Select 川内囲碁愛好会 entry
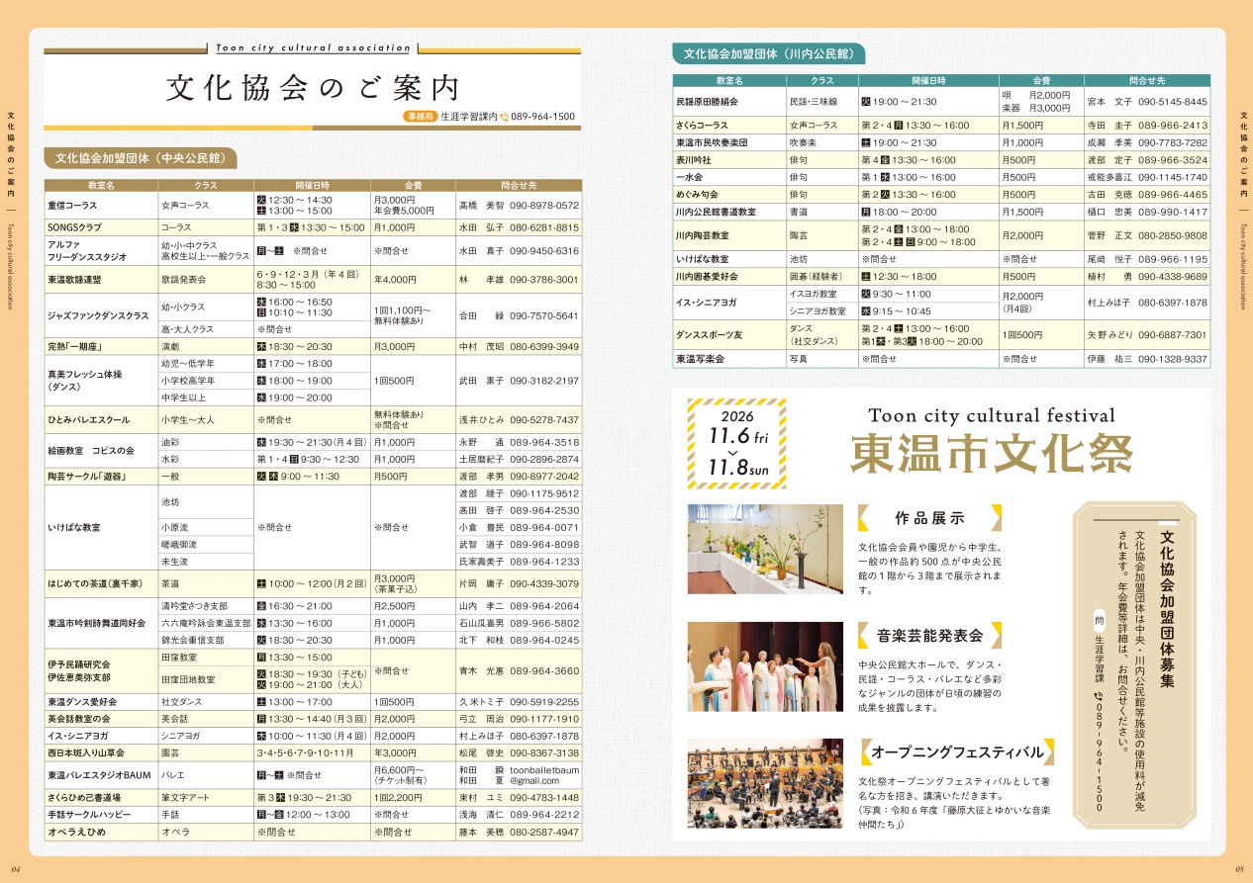1253x883 pixels. point(708,277)
